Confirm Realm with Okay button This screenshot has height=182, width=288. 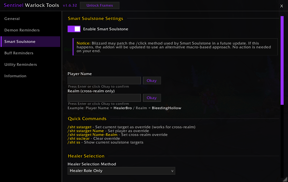[152, 98]
